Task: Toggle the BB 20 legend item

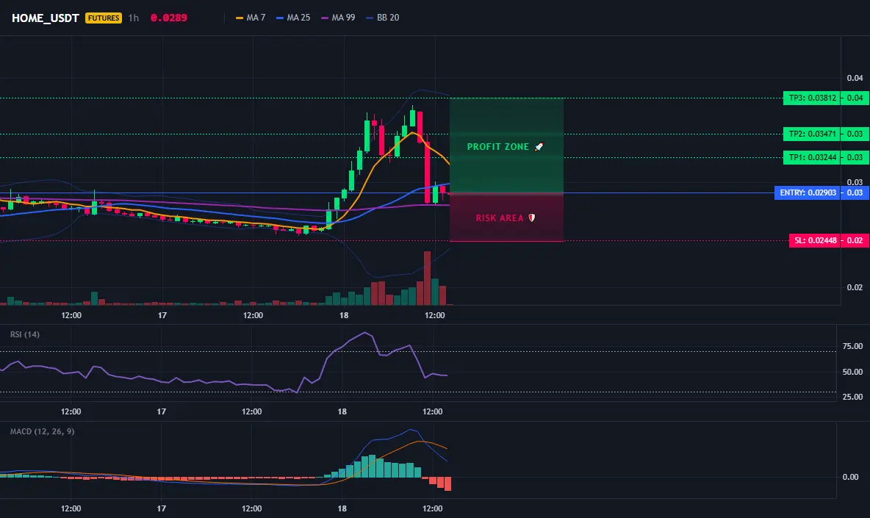Action: point(383,18)
